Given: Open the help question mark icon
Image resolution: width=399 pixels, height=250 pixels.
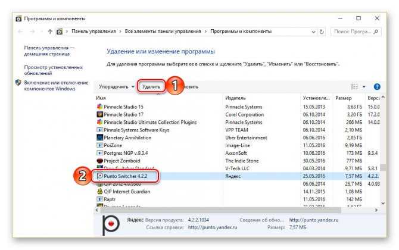Looking at the screenshot, I should (377, 87).
